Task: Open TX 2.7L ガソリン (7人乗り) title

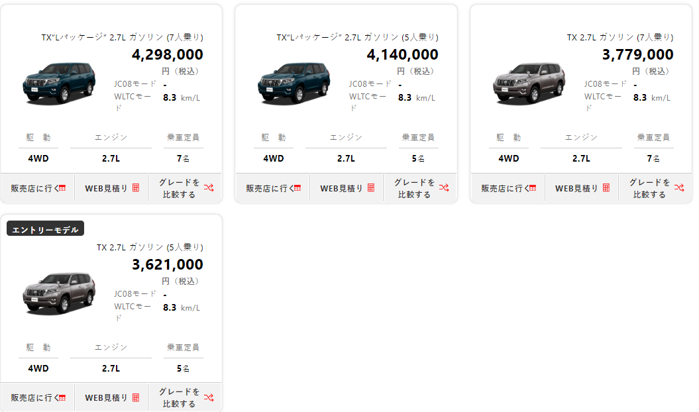Action: coord(619,37)
